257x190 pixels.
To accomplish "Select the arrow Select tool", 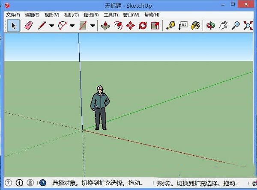I will (x=13, y=26).
